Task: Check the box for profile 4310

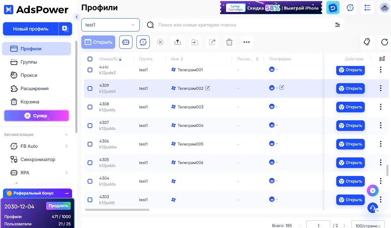Action: [90, 70]
